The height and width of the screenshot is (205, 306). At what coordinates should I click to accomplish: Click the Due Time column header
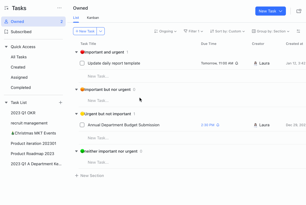click(209, 44)
